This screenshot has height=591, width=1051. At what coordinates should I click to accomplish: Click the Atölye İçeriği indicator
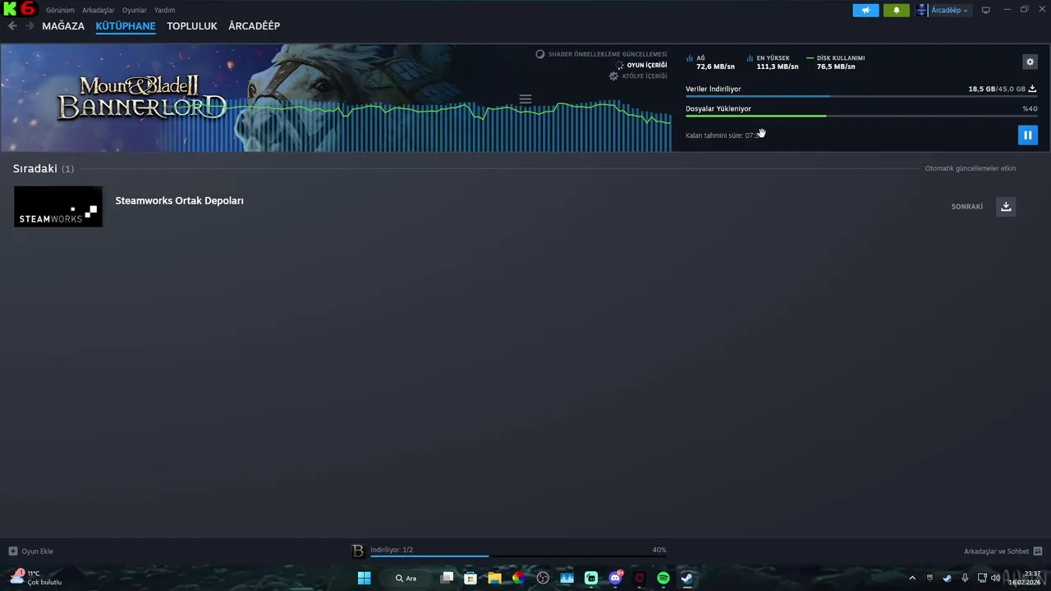(x=637, y=76)
